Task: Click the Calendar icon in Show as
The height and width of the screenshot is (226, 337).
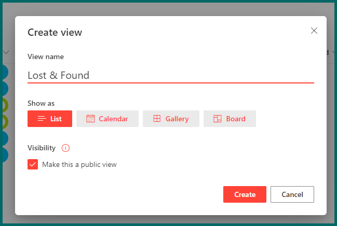Action: [x=90, y=119]
